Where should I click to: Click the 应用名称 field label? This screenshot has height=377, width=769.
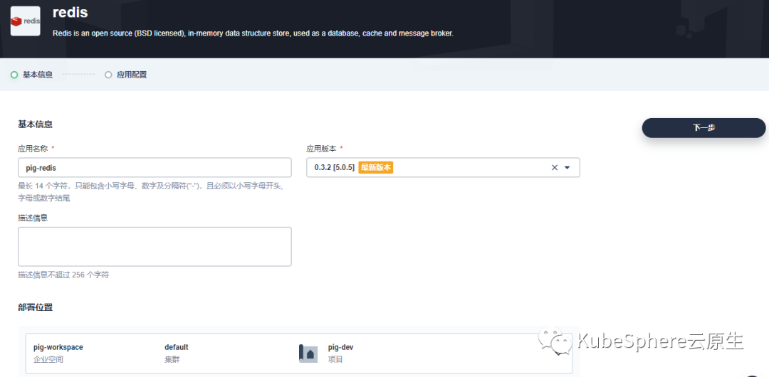pos(33,149)
